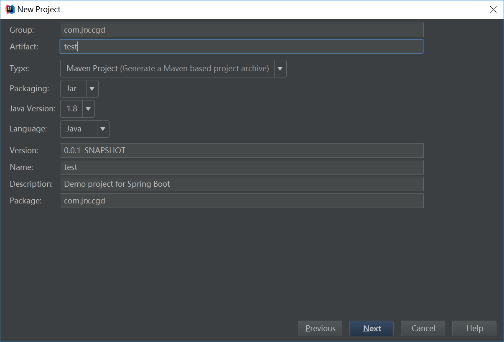The image size is (504, 342).
Task: Click the Java language combo box
Action: point(79,129)
